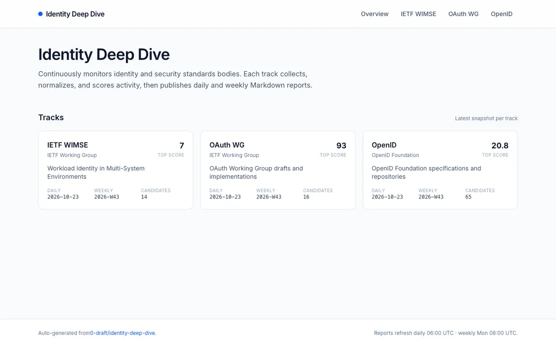The width and height of the screenshot is (556, 347).
Task: Click 'IETF Working Group' subtitle in IETF WIMSE card
Action: point(72,155)
